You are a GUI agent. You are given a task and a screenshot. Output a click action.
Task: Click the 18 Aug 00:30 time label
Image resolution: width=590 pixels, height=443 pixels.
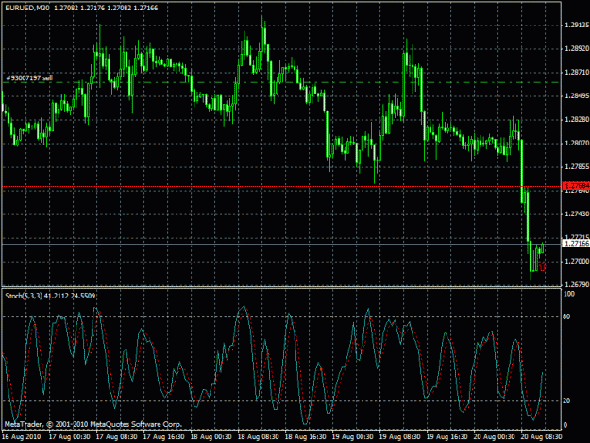pos(211,437)
